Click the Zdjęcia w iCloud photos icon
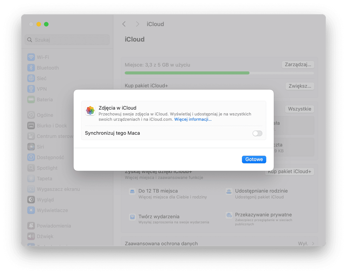The image size is (347, 274). coord(90,111)
